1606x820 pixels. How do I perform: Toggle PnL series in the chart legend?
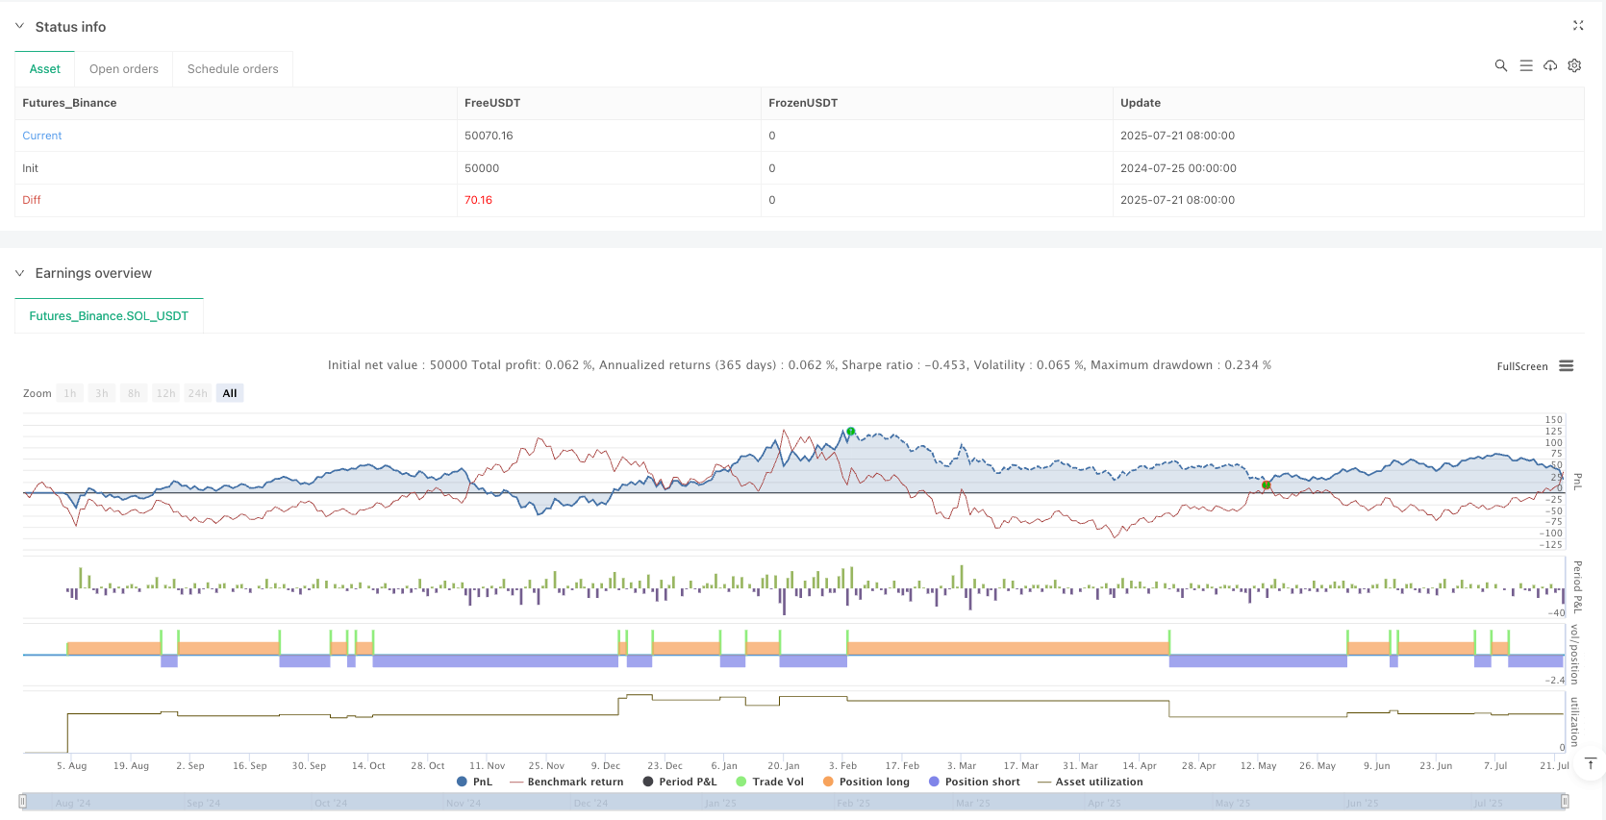coord(474,782)
